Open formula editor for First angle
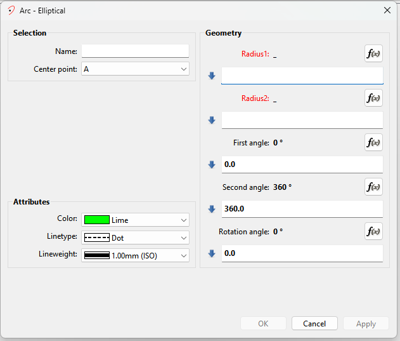This screenshot has width=400, height=341. point(373,142)
